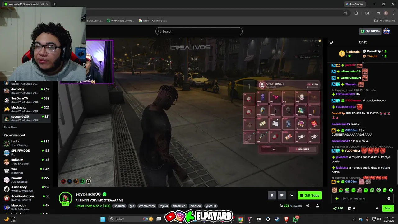Open Brave browser from the taskbar
This screenshot has height=224, width=398.
tap(286, 219)
